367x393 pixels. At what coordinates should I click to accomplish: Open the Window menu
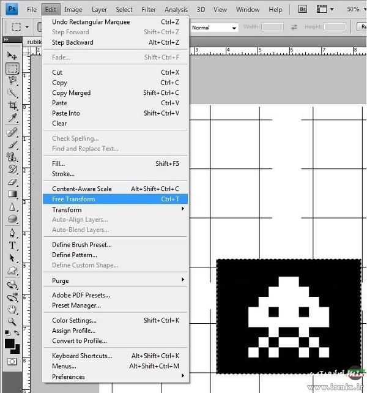(248, 10)
